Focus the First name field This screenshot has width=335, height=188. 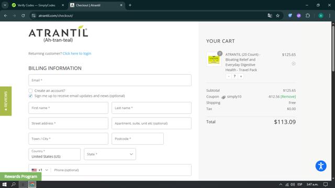click(68, 108)
